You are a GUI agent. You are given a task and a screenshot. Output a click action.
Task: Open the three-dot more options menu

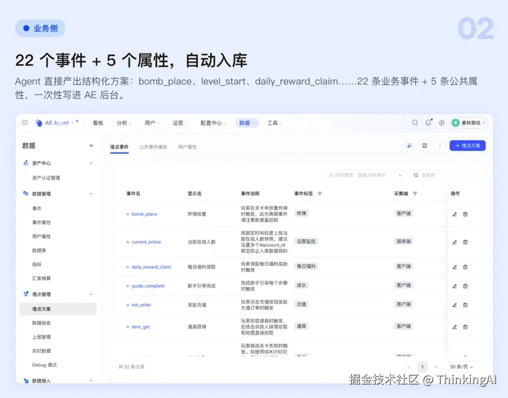440,145
